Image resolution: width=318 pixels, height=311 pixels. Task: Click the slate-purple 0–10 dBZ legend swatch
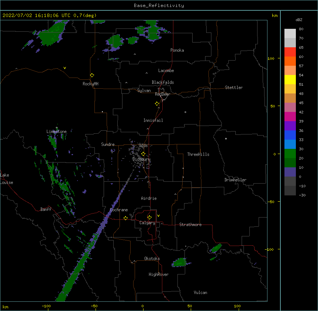point(290,172)
